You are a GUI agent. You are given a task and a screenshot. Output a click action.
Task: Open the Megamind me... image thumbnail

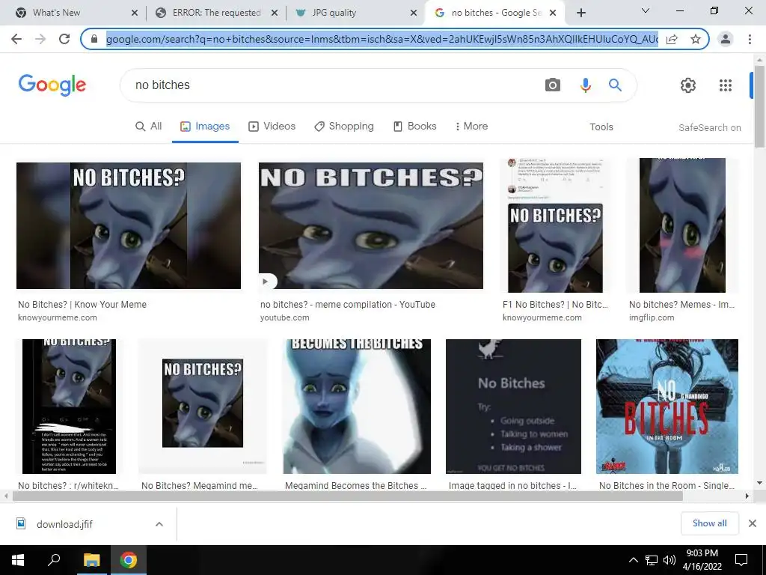(x=203, y=407)
